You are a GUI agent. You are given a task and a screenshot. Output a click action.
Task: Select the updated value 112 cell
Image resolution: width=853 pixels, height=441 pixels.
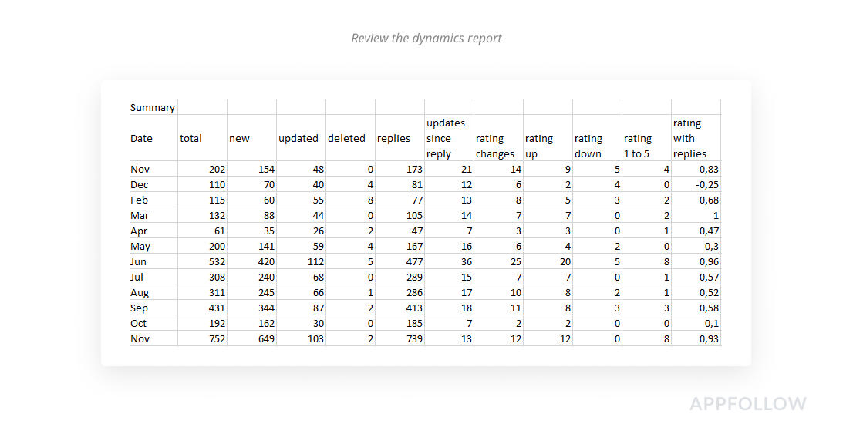[301, 261]
